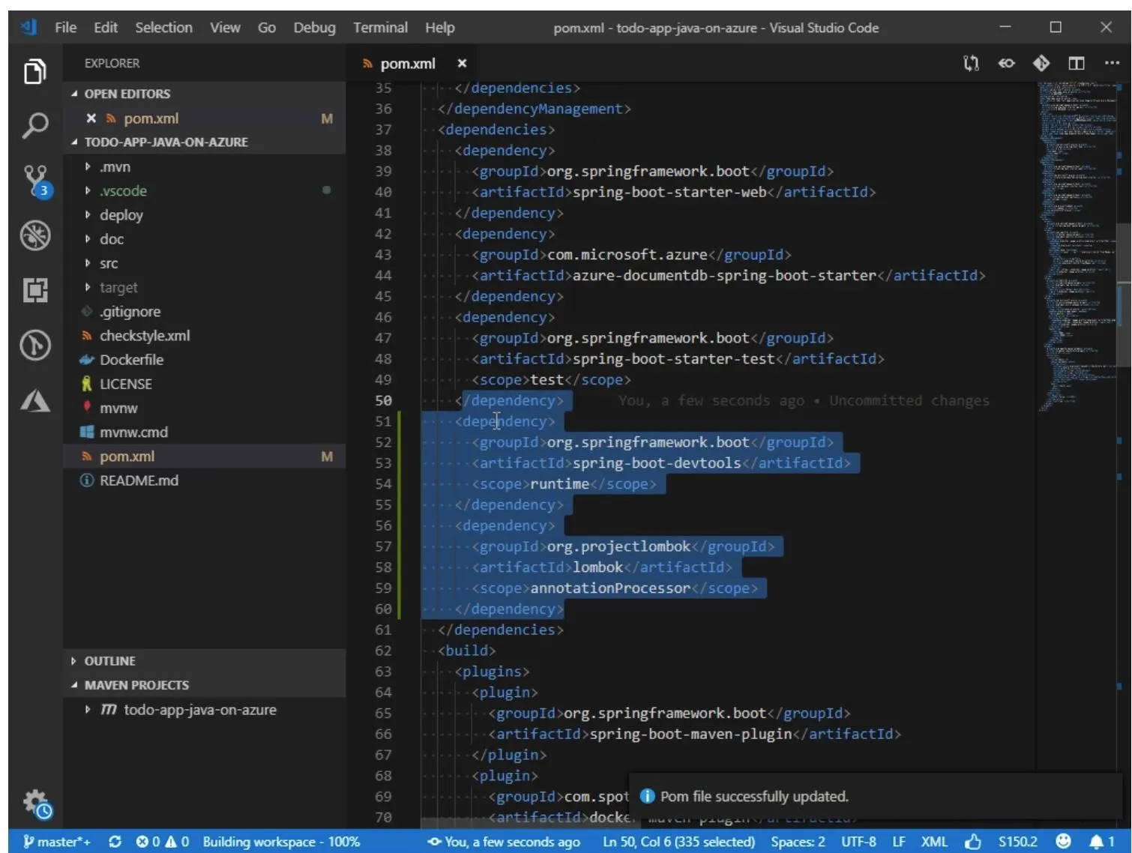Open the Search view in activity bar

click(x=35, y=125)
